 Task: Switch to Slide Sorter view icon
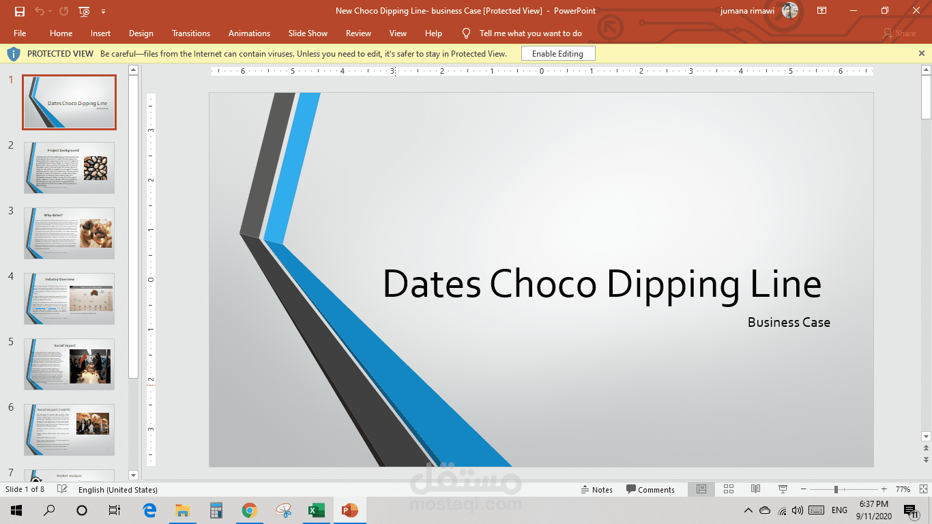point(729,489)
